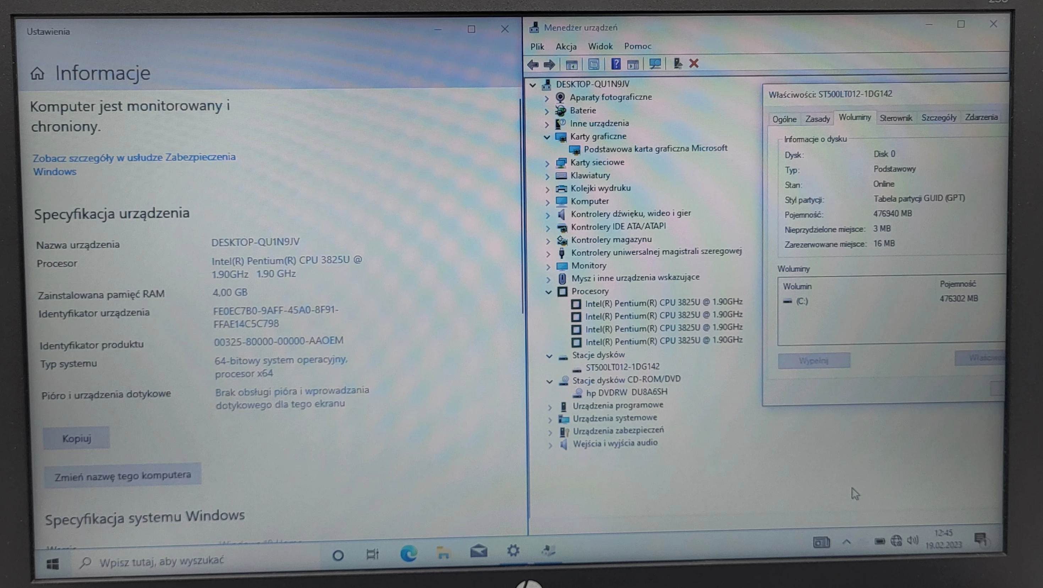Viewport: 1043px width, 588px height.
Task: Select Inne urządzenia tree item
Action: coord(599,123)
